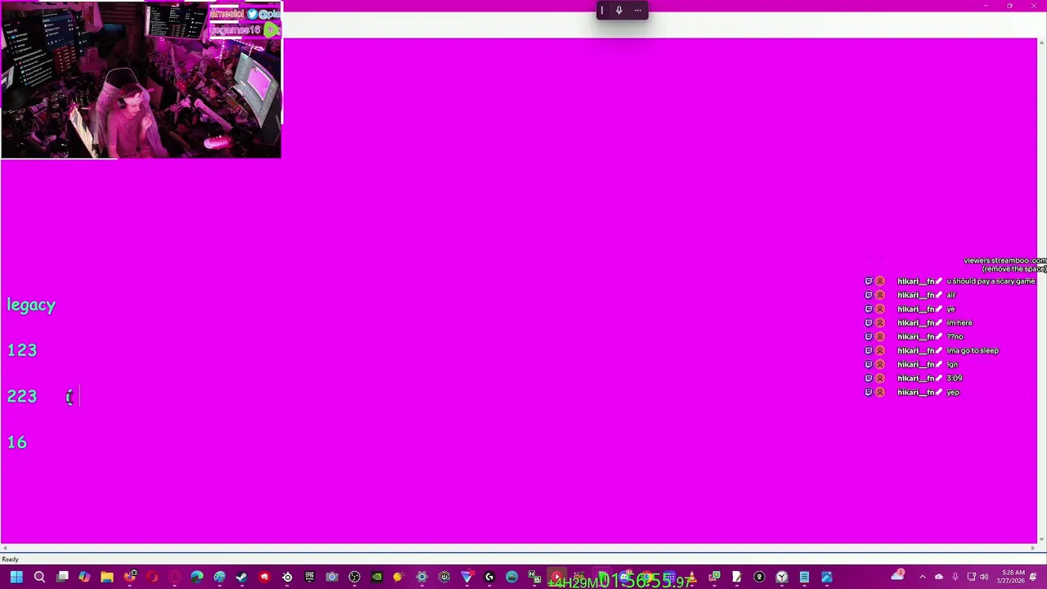Launch Copilot from the taskbar
Screen dimensions: 1047x589
pyautogui.click(x=84, y=578)
